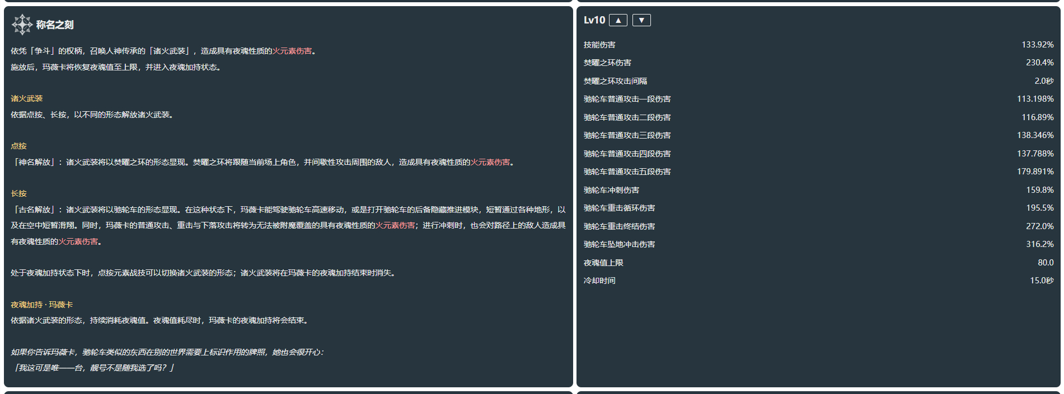
Task: Click the 夜魂值上限 label
Action: (x=603, y=263)
